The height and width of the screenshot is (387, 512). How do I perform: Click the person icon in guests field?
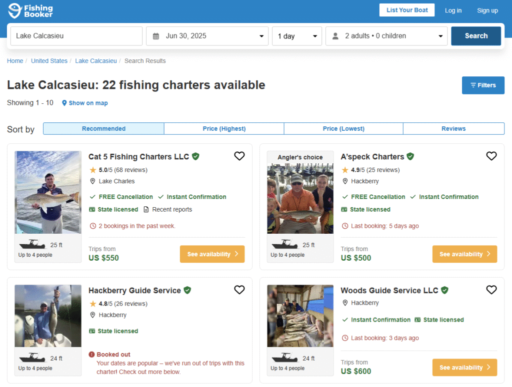(x=335, y=36)
